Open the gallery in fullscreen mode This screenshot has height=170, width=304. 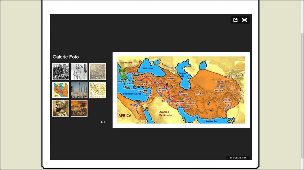pos(244,20)
